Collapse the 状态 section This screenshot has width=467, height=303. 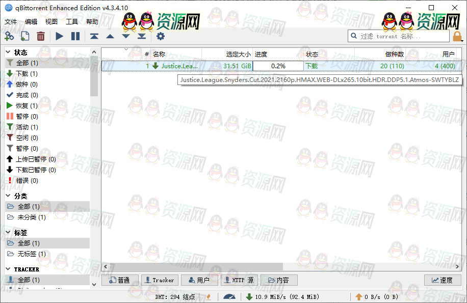8,52
